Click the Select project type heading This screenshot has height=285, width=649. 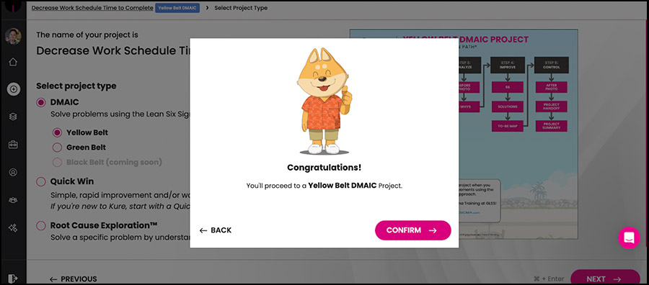coord(76,86)
